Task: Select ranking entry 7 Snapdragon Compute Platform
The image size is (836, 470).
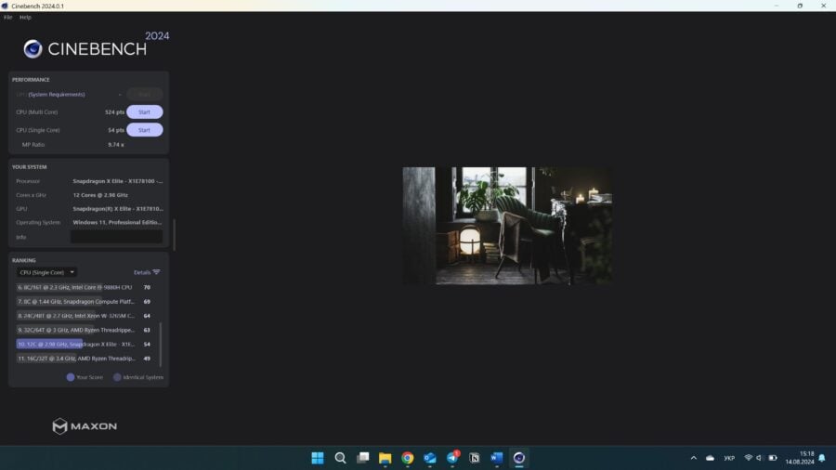Action: 84,302
